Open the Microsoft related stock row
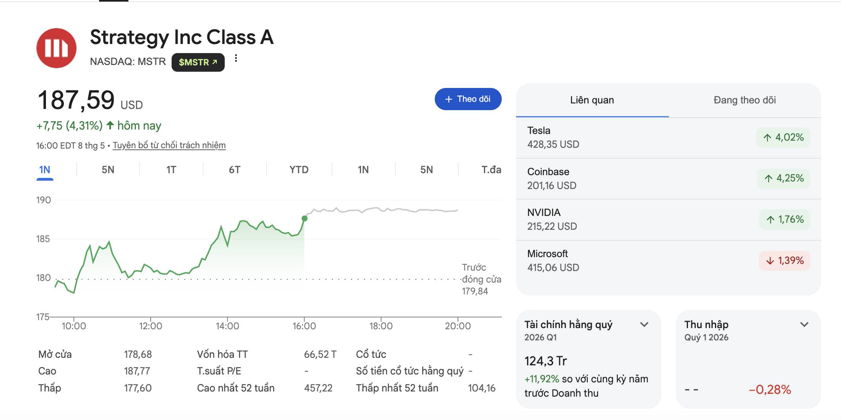 [668, 261]
